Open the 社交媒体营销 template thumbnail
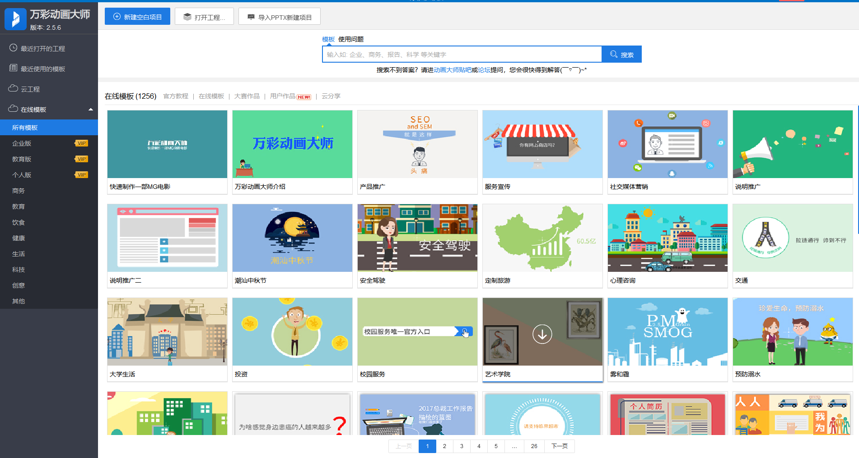Viewport: 859px width, 458px height. click(668, 144)
